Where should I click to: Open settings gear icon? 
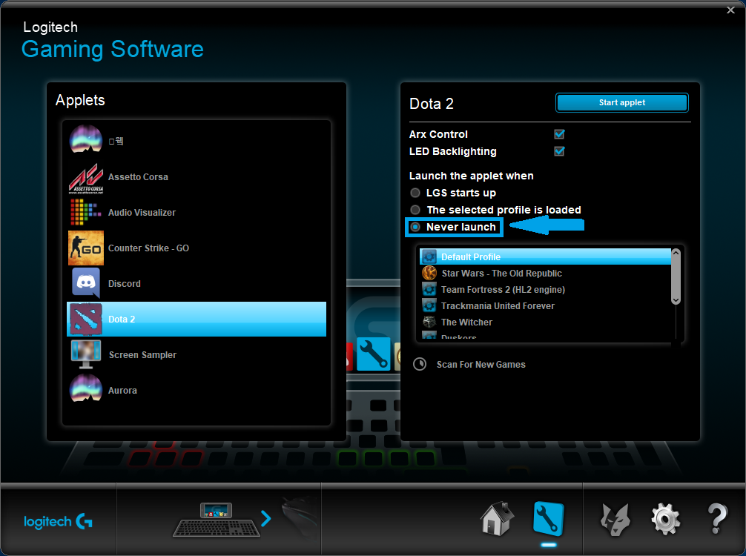(666, 520)
